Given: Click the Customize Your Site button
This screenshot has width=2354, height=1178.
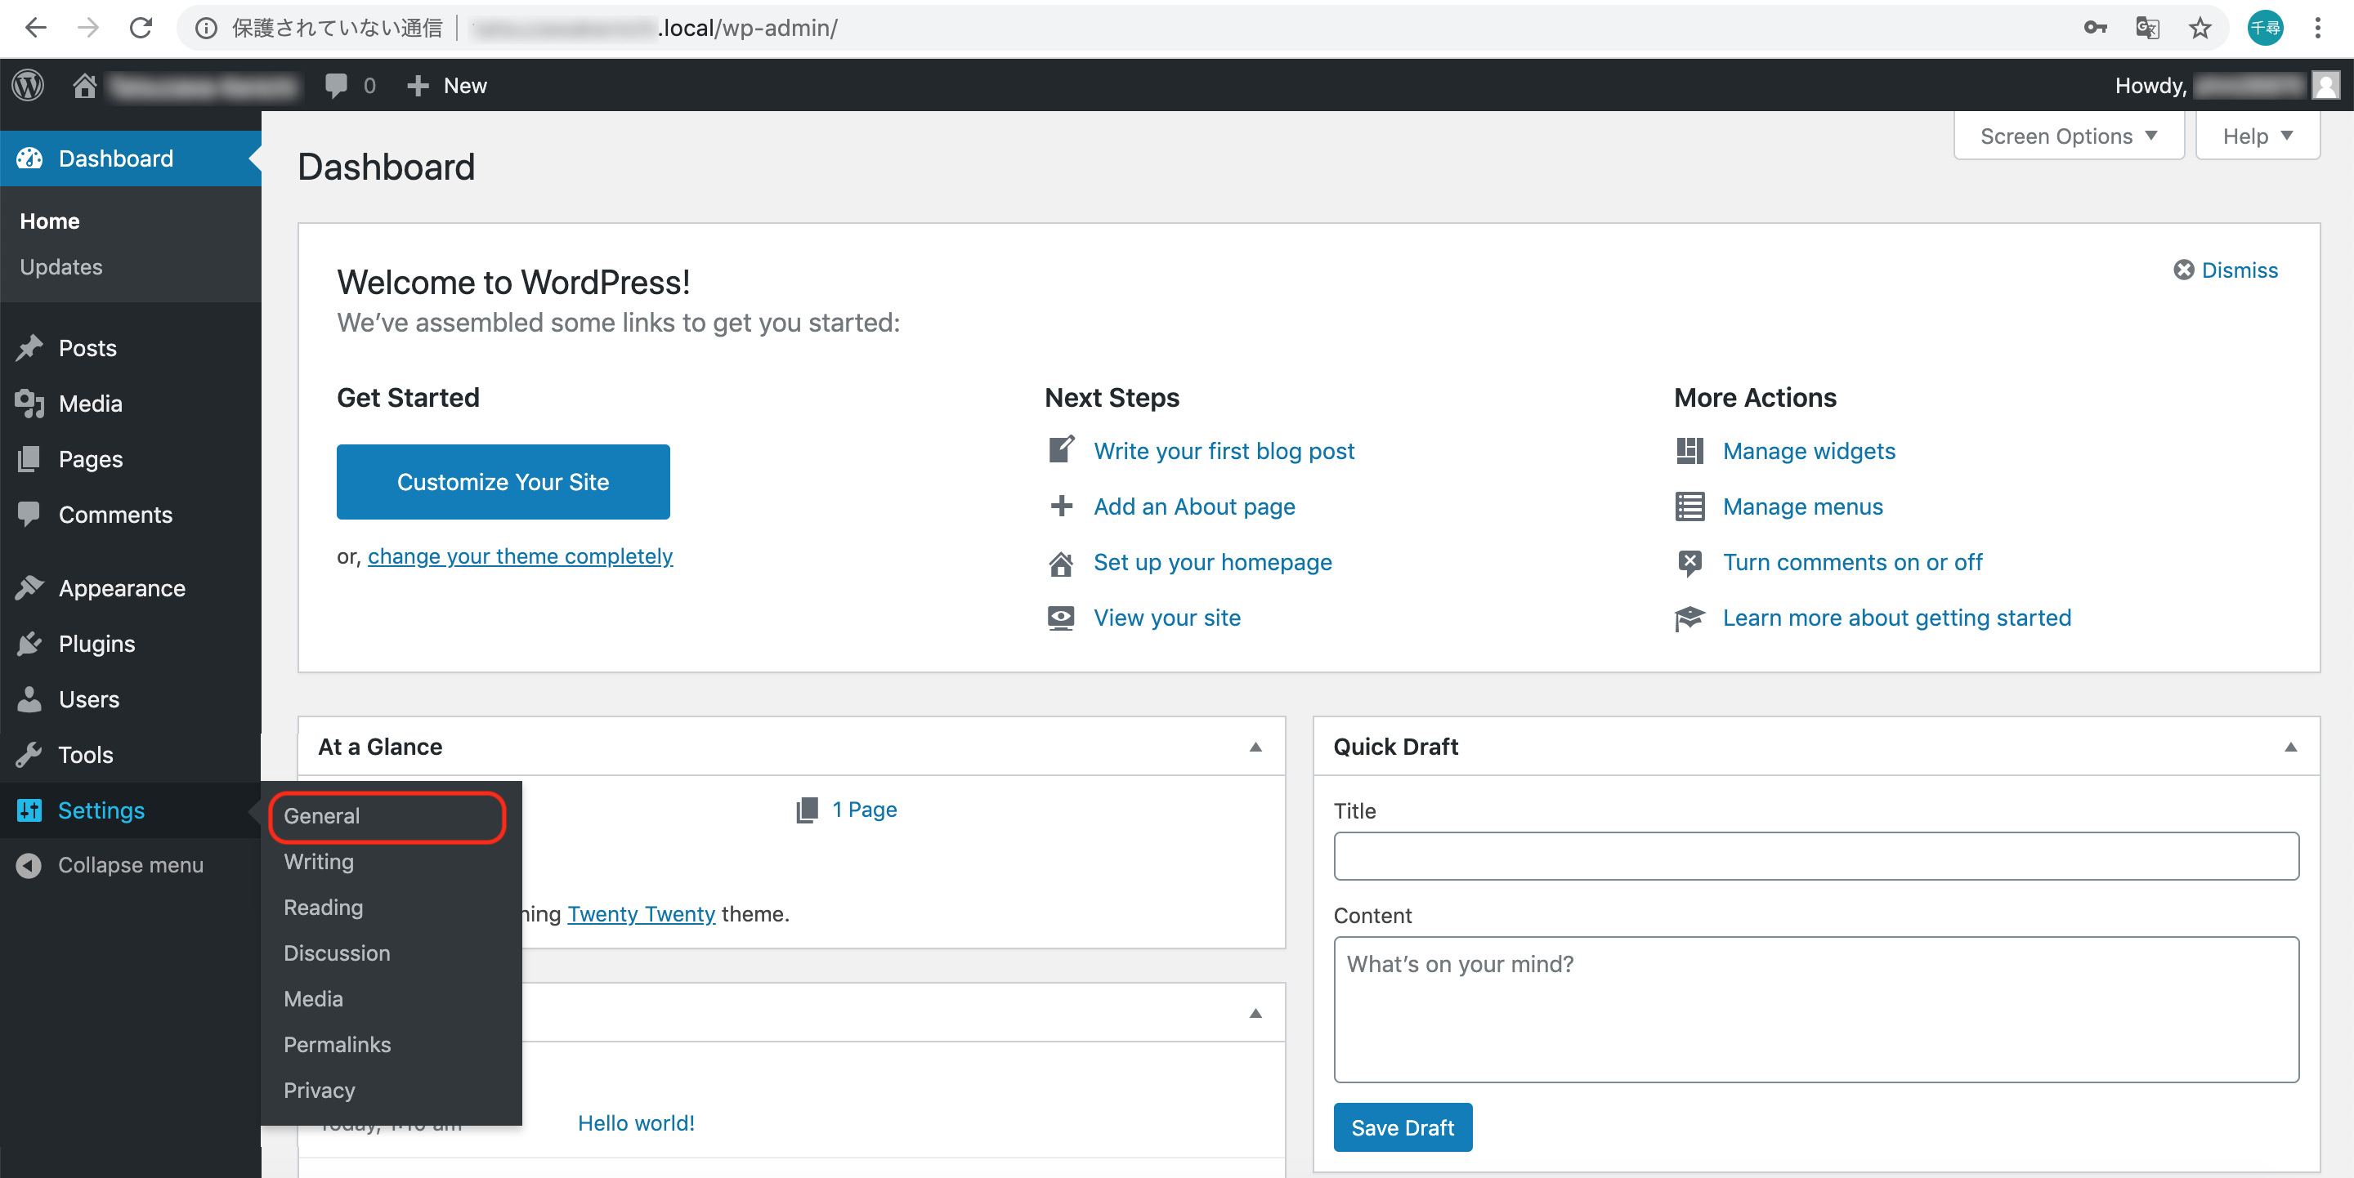Looking at the screenshot, I should 503,481.
